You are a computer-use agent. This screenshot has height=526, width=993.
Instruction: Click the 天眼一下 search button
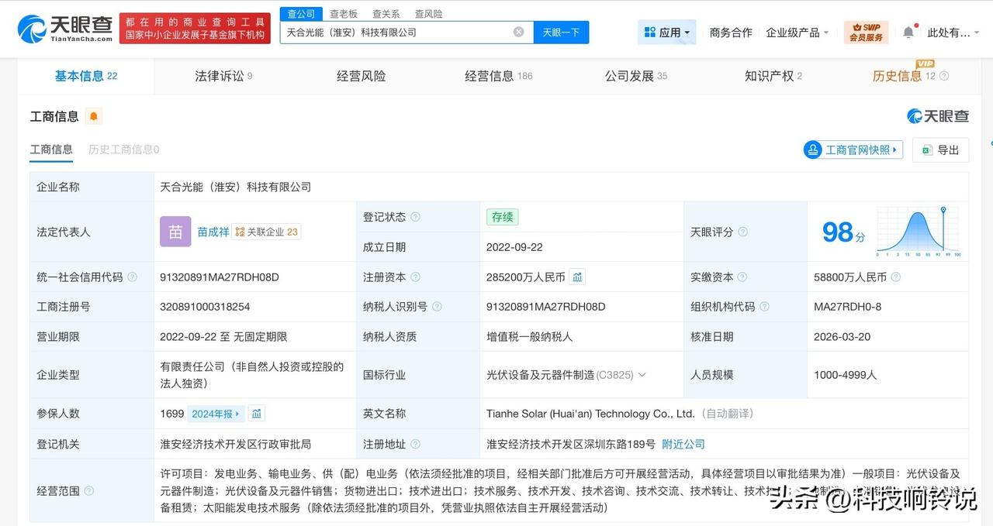coord(560,32)
